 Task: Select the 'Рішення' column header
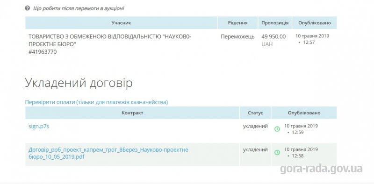(237, 23)
